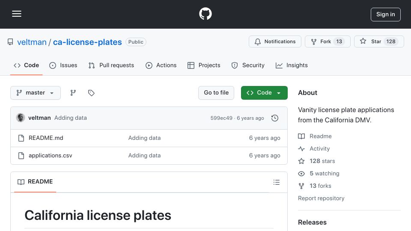Viewport: 411px width, 231px height.
Task: Open the Releases heading link
Action: pos(312,222)
